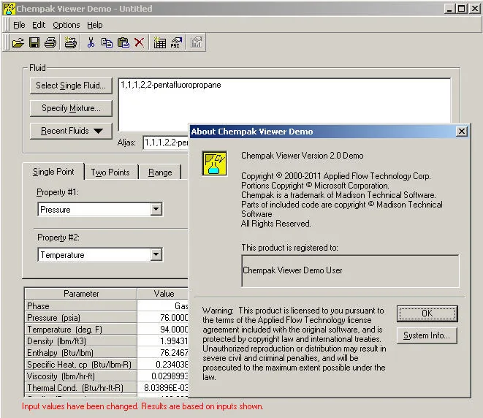Click the 1.99431 density value cell
The image size is (483, 418).
[163, 341]
